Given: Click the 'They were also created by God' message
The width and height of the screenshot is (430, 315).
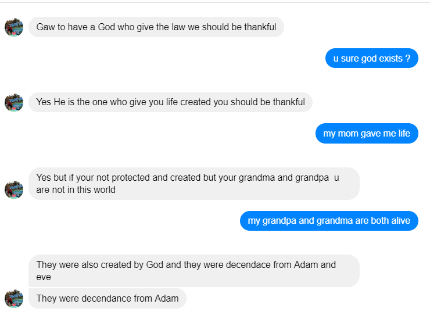Looking at the screenshot, I should pos(193,271).
